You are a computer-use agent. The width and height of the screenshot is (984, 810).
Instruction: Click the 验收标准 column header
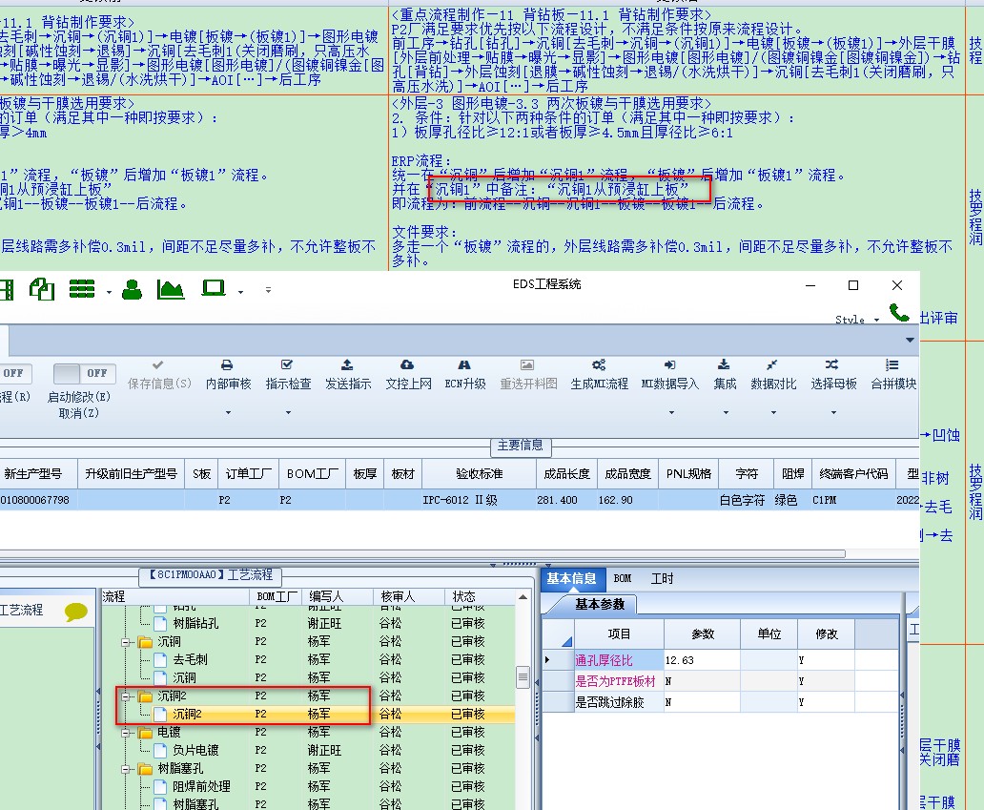480,473
